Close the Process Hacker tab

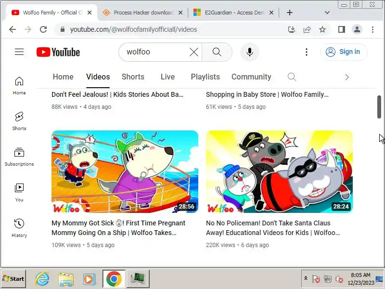pyautogui.click(x=180, y=13)
